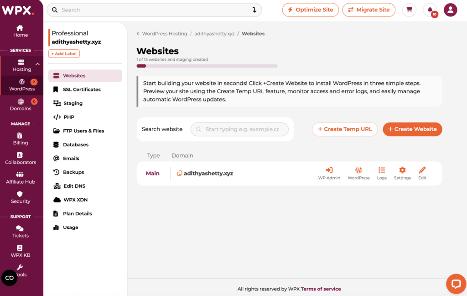Viewport: 467px width, 296px height.
Task: Open the Tools section
Action: (20, 270)
